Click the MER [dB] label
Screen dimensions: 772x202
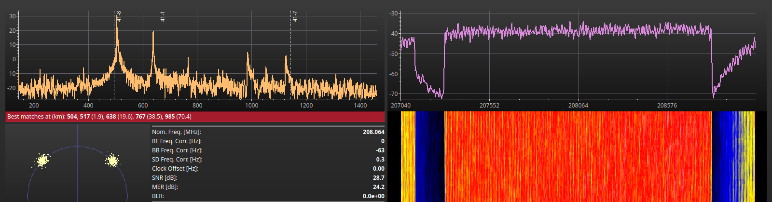coord(165,187)
